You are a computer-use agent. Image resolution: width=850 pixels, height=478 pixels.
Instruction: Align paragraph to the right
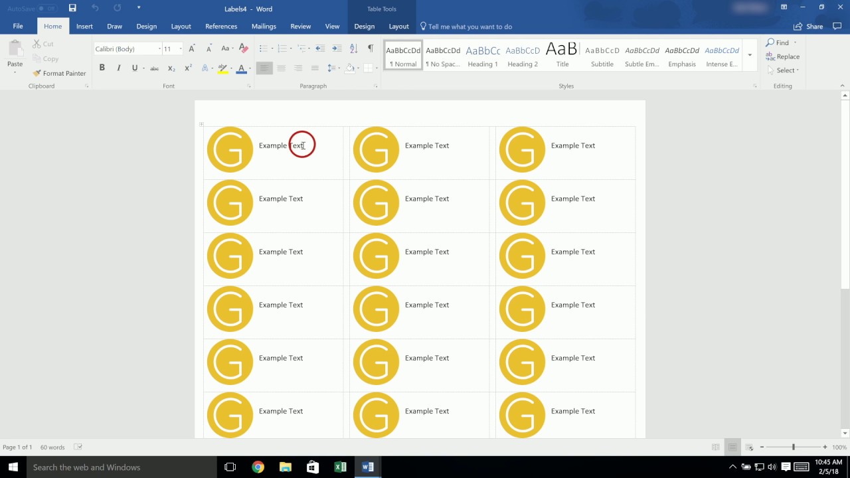(298, 68)
